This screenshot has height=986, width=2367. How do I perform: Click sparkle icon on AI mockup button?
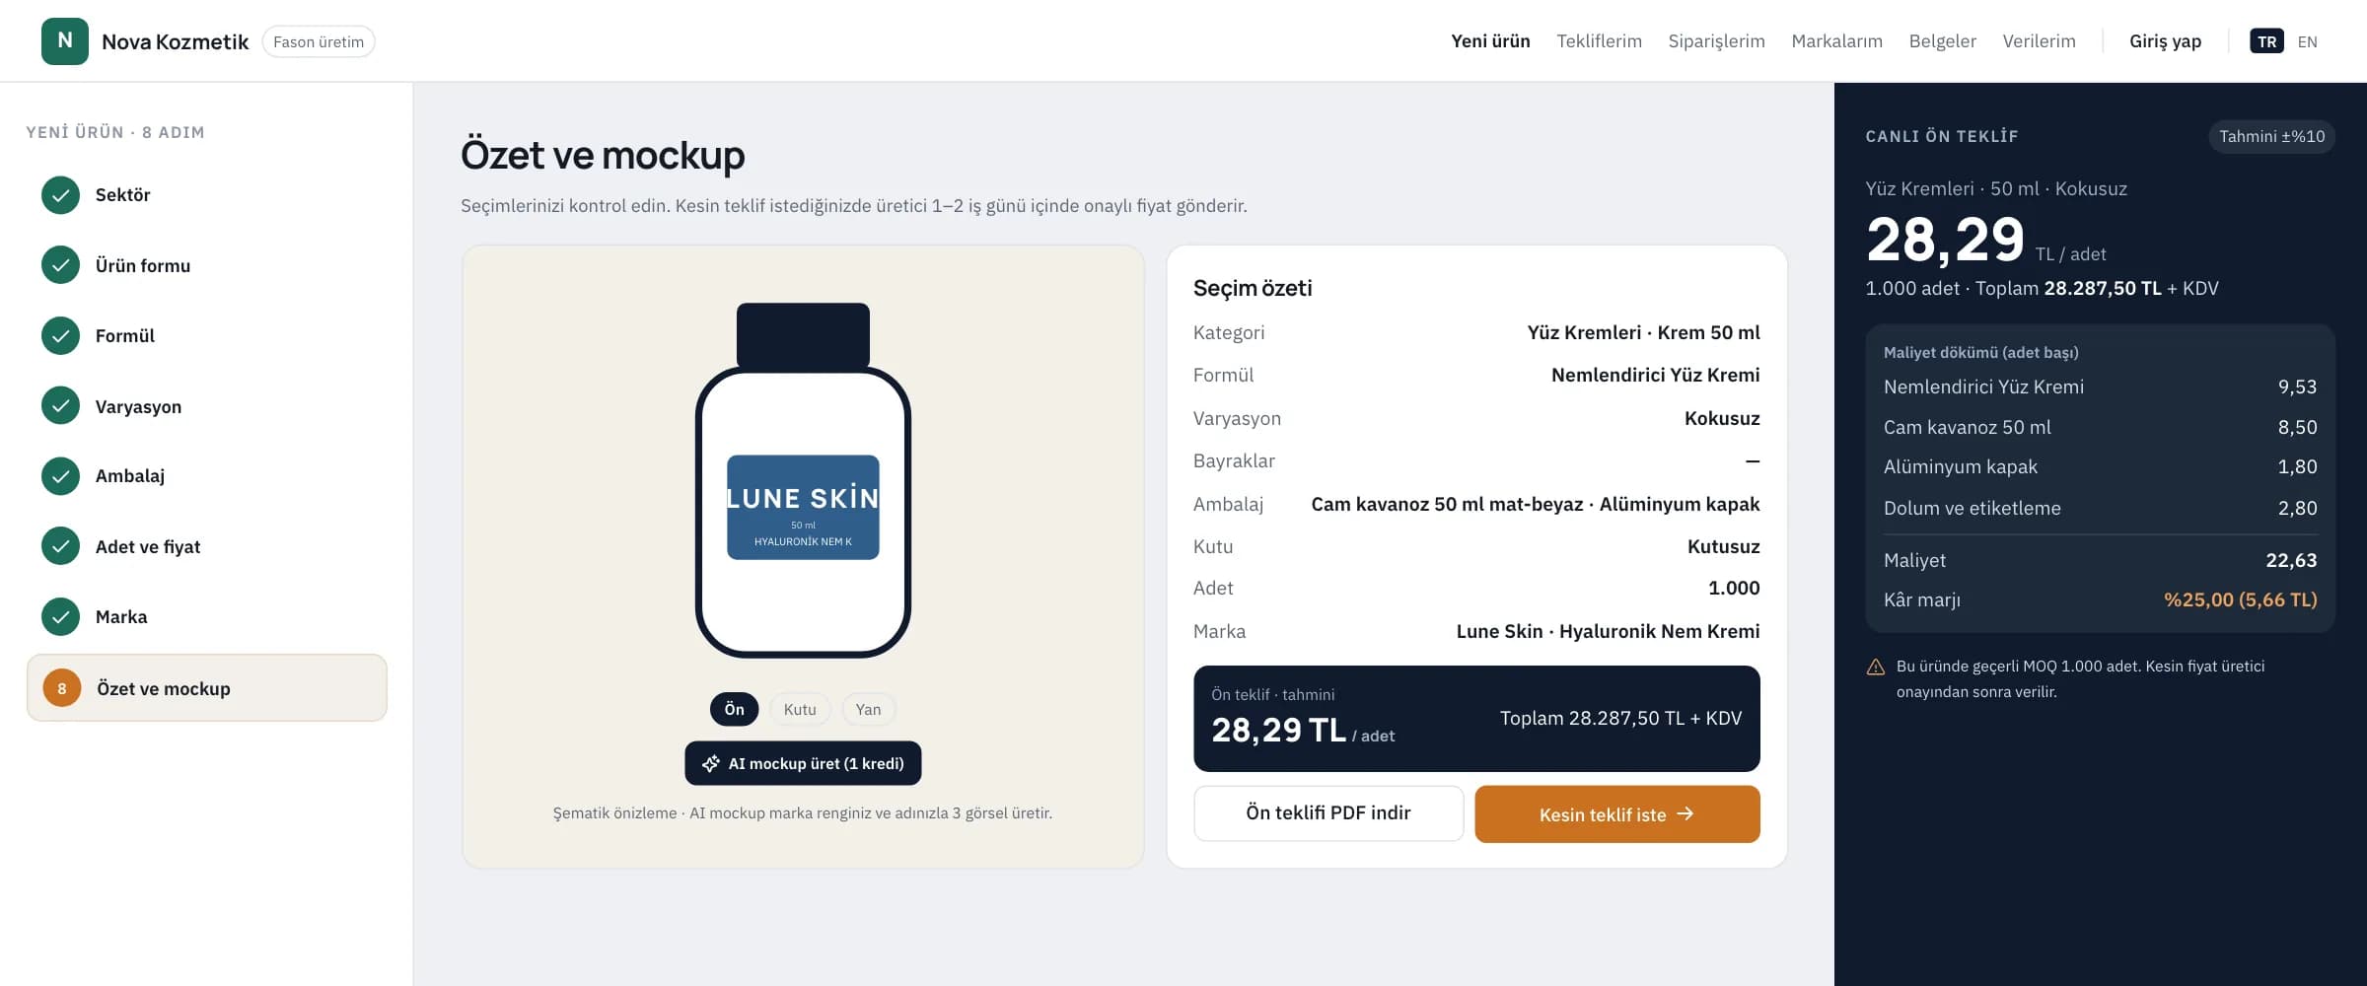pyautogui.click(x=710, y=764)
